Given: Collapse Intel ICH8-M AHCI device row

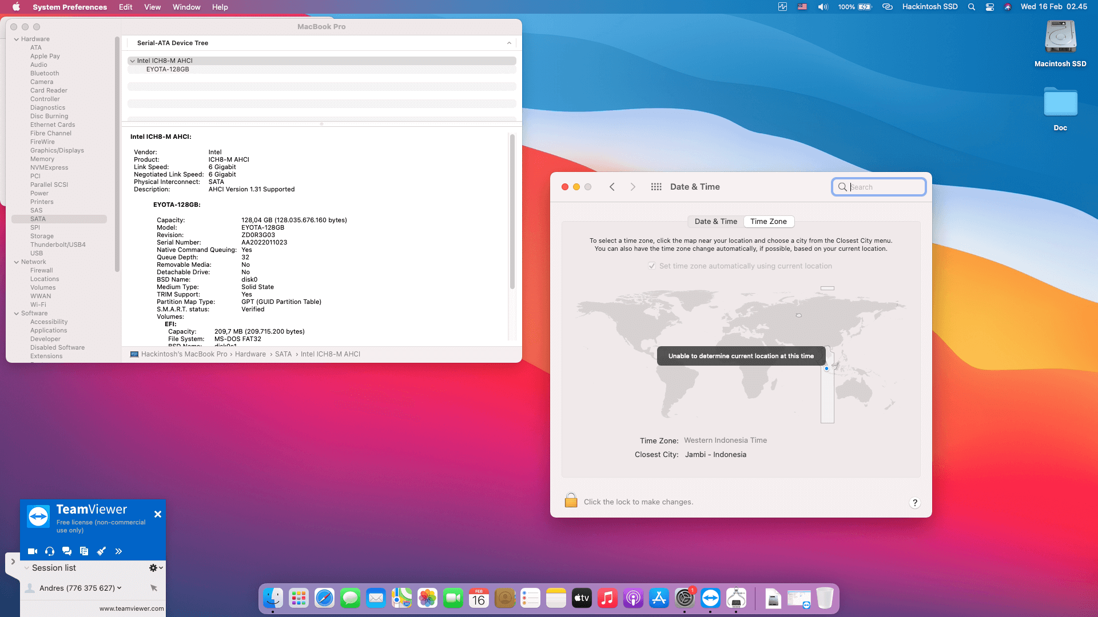Looking at the screenshot, I should pos(133,61).
